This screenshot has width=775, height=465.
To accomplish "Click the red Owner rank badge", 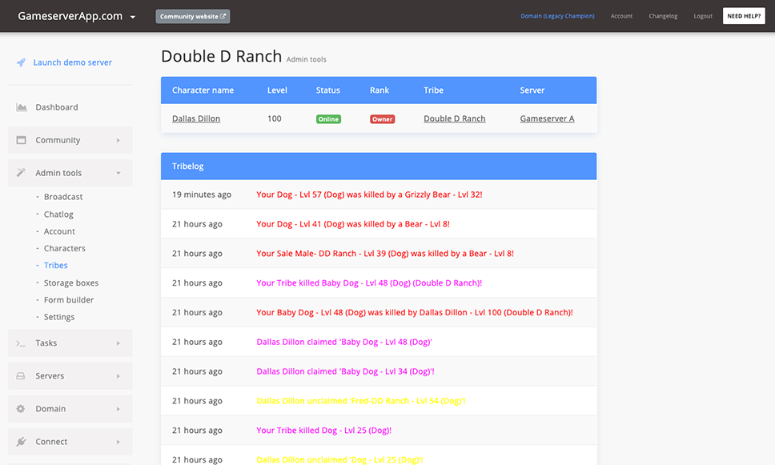I will click(382, 119).
